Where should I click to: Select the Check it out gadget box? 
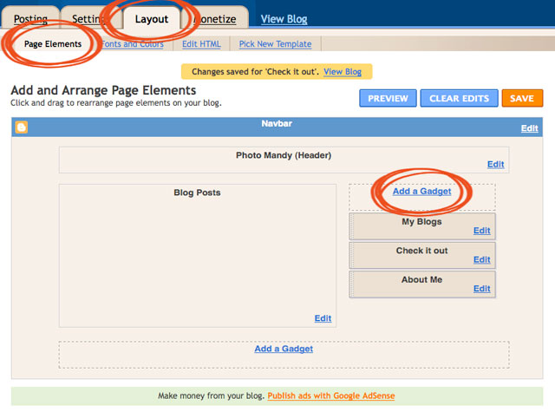pos(422,255)
